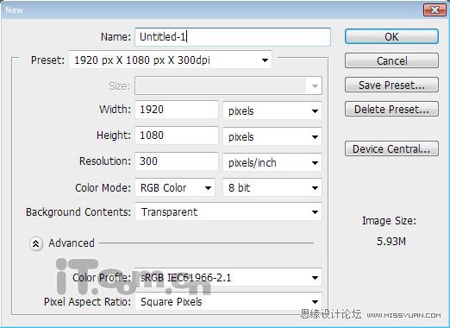
Task: Click the Image Size value 5.93M
Action: click(391, 242)
